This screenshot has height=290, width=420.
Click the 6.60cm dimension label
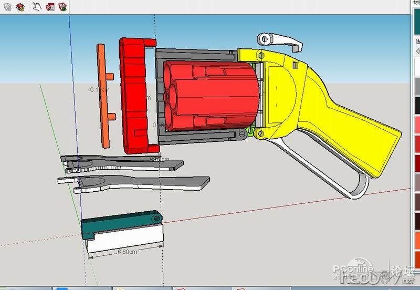pyautogui.click(x=127, y=252)
